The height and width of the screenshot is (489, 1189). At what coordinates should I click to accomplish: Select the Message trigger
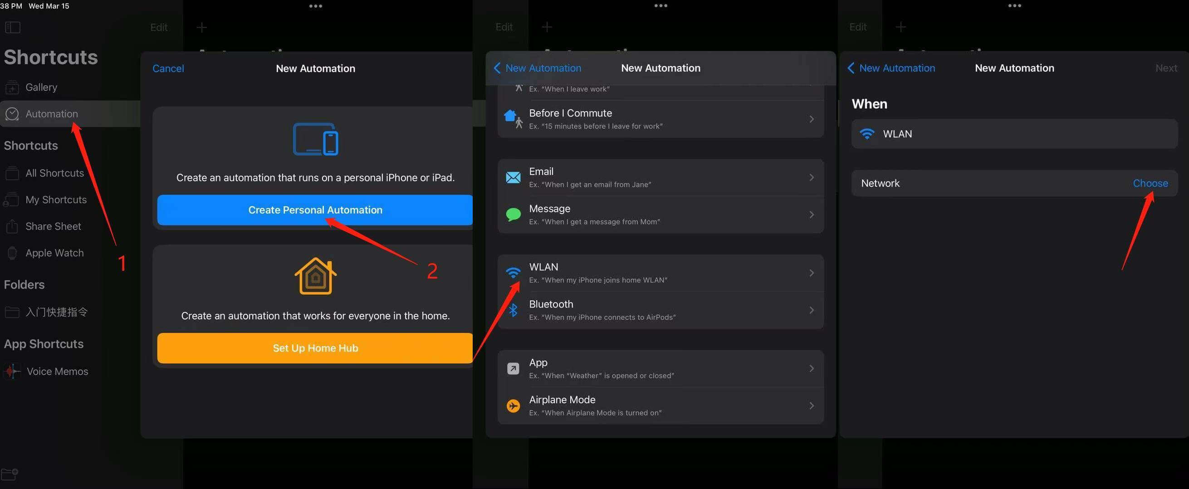click(661, 215)
